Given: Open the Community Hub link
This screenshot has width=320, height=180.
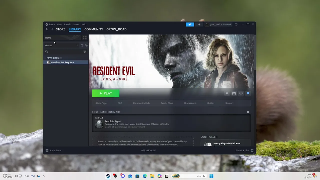Looking at the screenshot, I should [x=141, y=103].
